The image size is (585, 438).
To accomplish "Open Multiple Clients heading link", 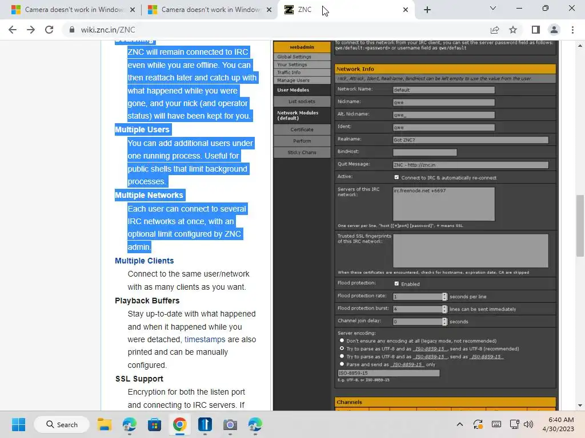I will (145, 261).
